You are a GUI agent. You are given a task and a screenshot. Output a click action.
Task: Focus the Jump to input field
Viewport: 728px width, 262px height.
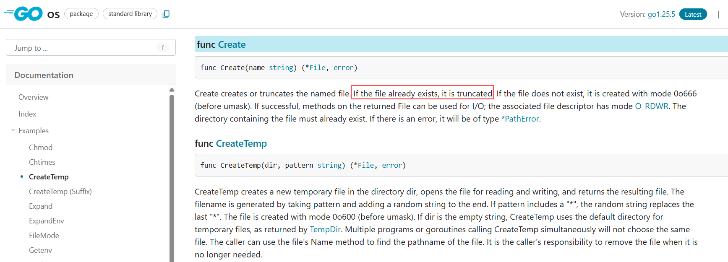click(84, 48)
